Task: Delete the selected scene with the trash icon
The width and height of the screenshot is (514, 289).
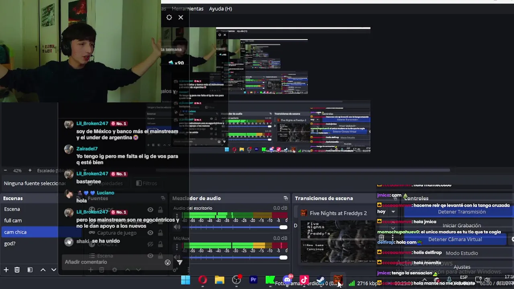Action: 17,270
